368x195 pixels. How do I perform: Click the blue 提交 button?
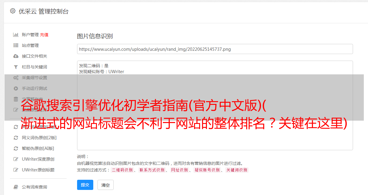[85, 185]
